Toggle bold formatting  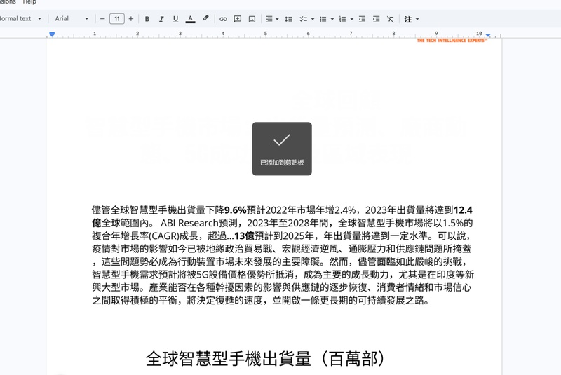(x=147, y=19)
